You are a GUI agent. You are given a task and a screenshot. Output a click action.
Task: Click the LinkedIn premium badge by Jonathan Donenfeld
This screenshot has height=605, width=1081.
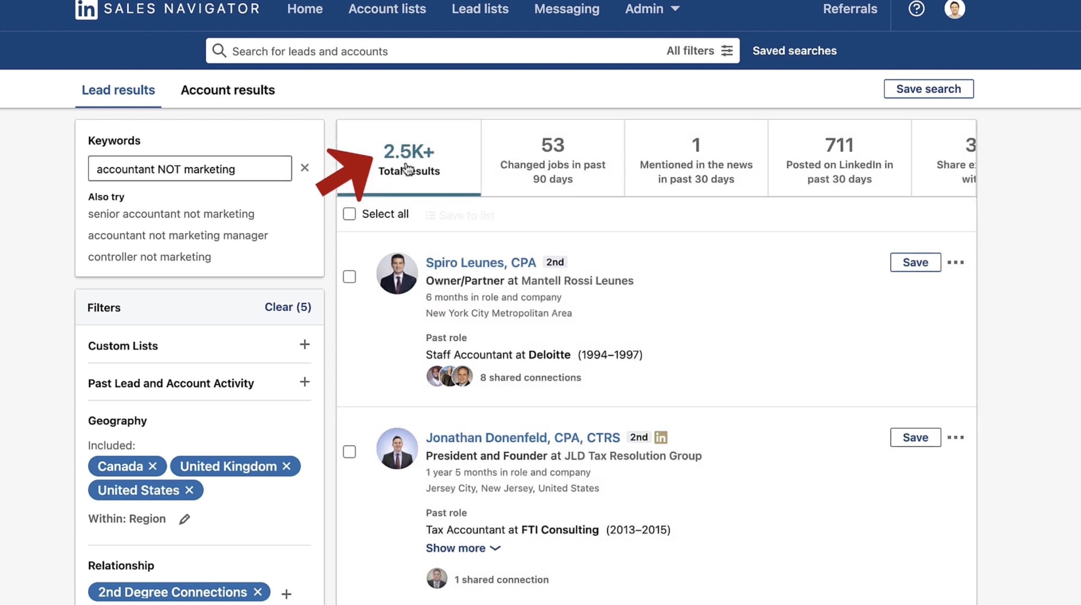(x=661, y=438)
